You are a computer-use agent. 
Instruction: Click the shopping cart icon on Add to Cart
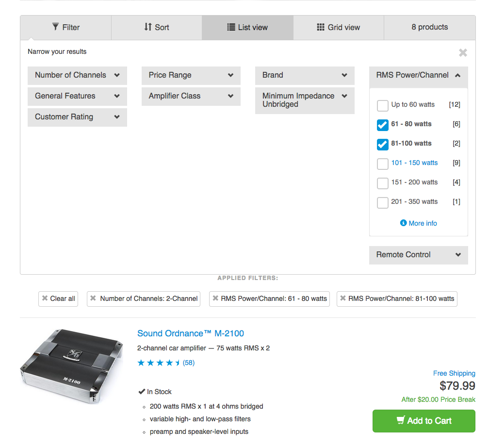[x=400, y=421]
